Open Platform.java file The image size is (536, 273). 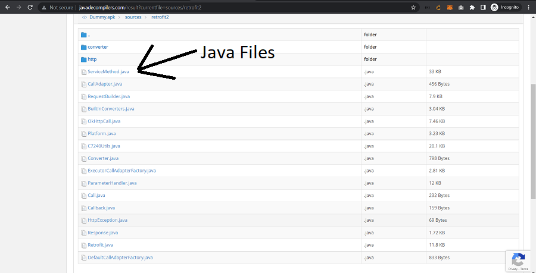(x=101, y=133)
